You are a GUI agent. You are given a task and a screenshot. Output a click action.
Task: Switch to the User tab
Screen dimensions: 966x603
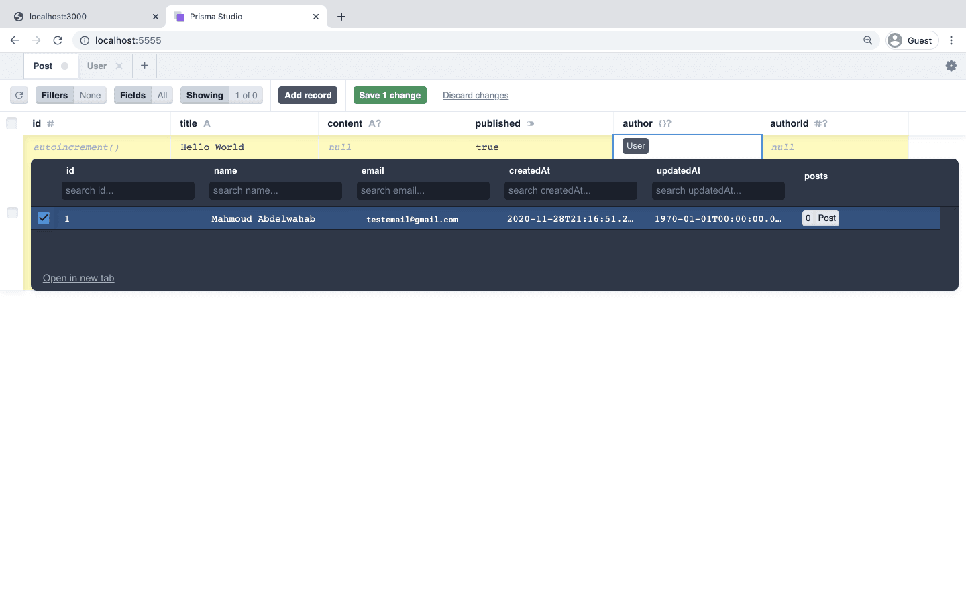97,66
